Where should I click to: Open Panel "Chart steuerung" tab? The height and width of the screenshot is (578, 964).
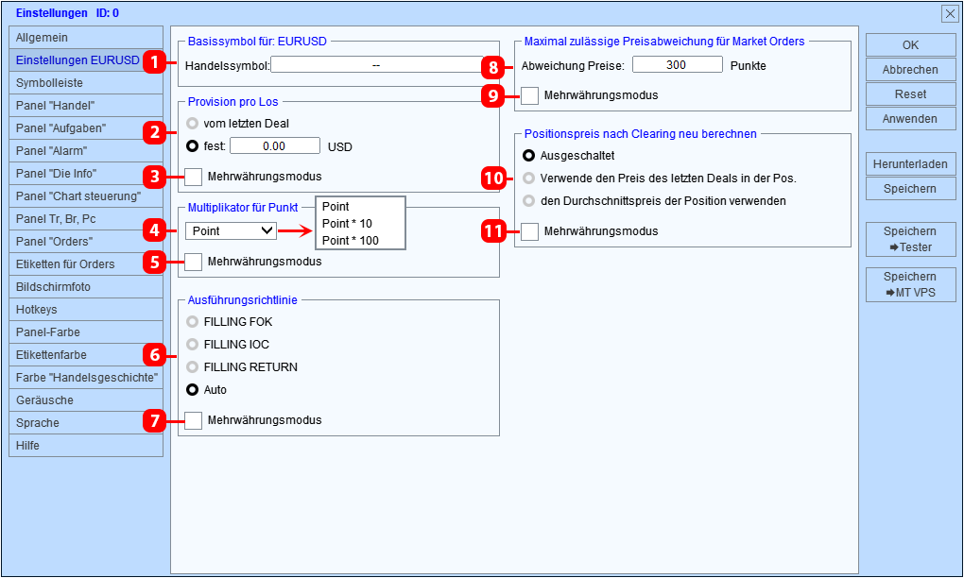click(x=86, y=196)
